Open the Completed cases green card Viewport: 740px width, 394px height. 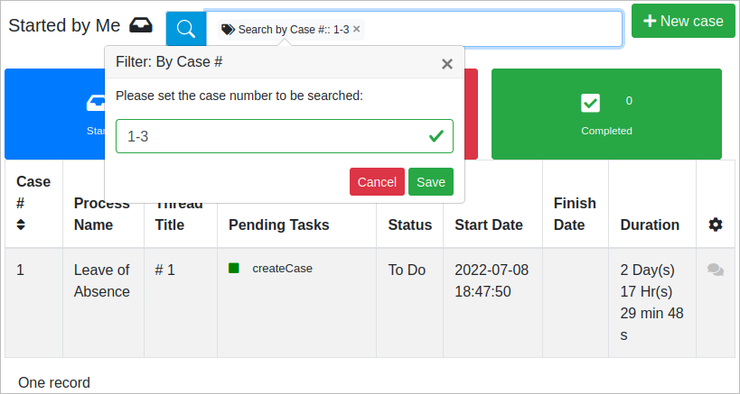pyautogui.click(x=606, y=115)
